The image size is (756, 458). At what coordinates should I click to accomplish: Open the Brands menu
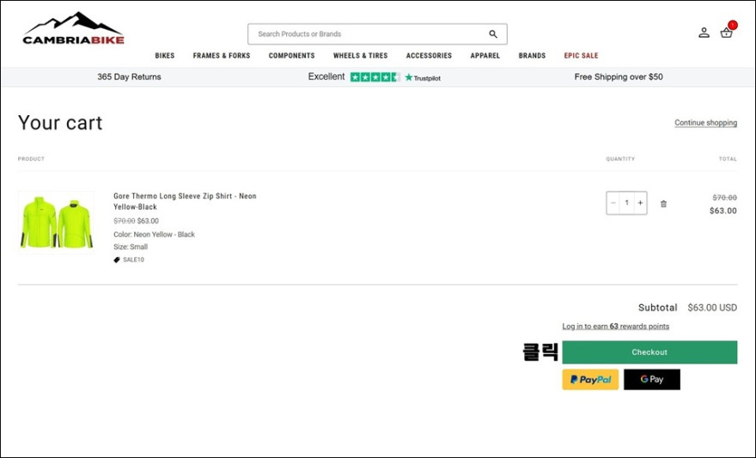coord(533,56)
